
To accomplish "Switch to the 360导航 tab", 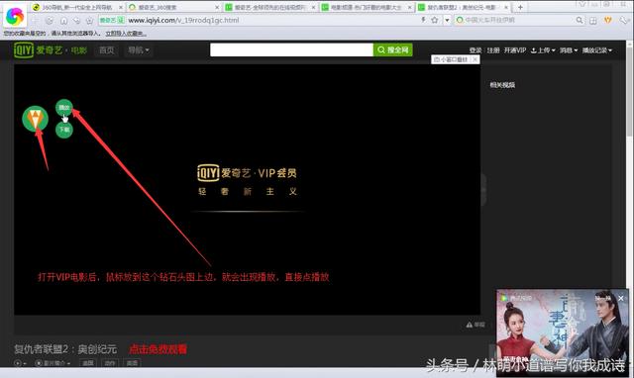I will 76,7.
